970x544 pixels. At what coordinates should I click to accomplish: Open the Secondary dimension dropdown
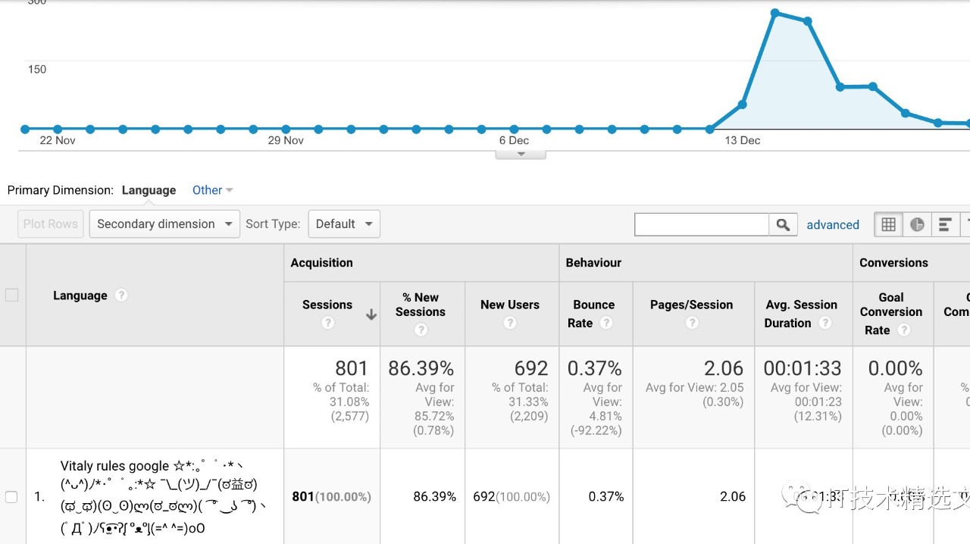[164, 224]
